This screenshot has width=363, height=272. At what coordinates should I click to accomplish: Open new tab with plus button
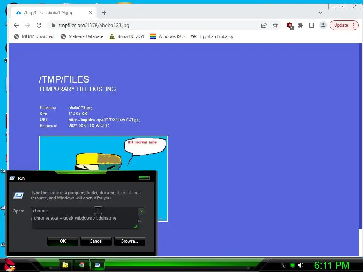tap(104, 13)
